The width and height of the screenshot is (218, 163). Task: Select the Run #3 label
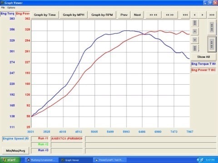40,150
